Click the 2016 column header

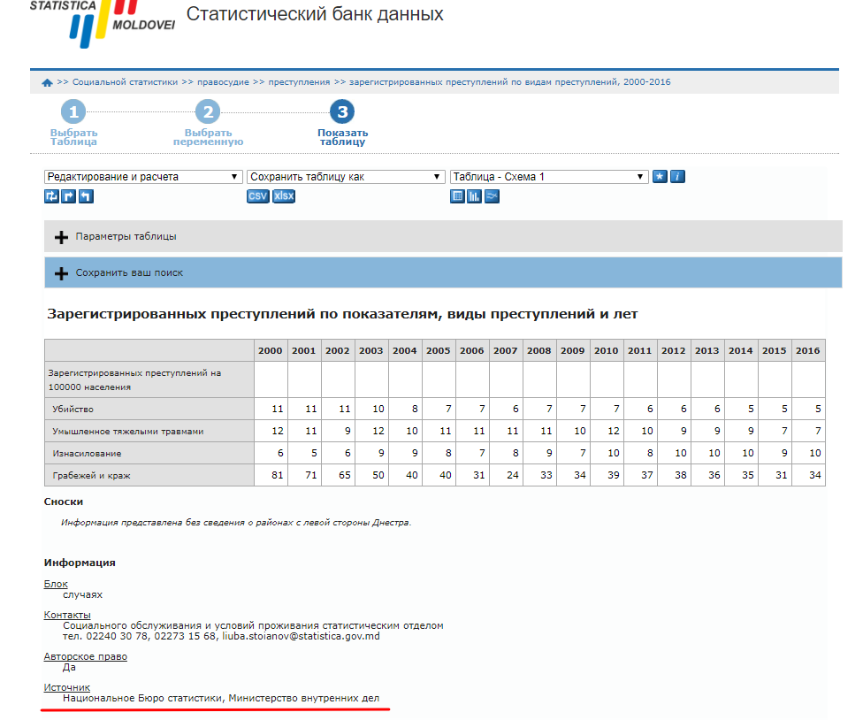[x=808, y=350]
